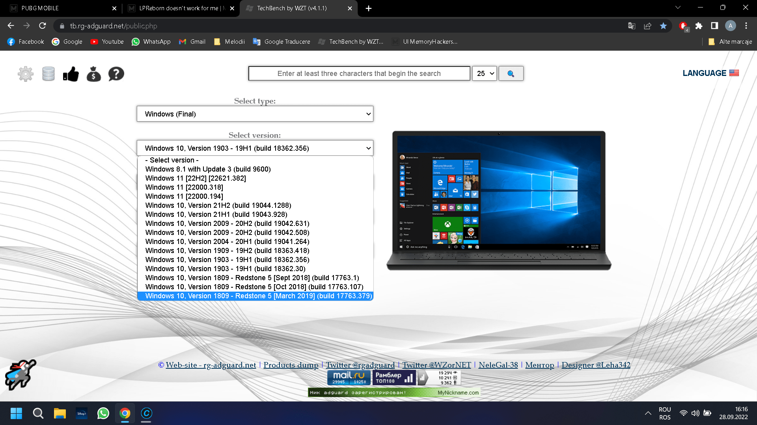Viewport: 757px width, 425px height.
Task: Open the Chrome side panel icon
Action: 714,26
